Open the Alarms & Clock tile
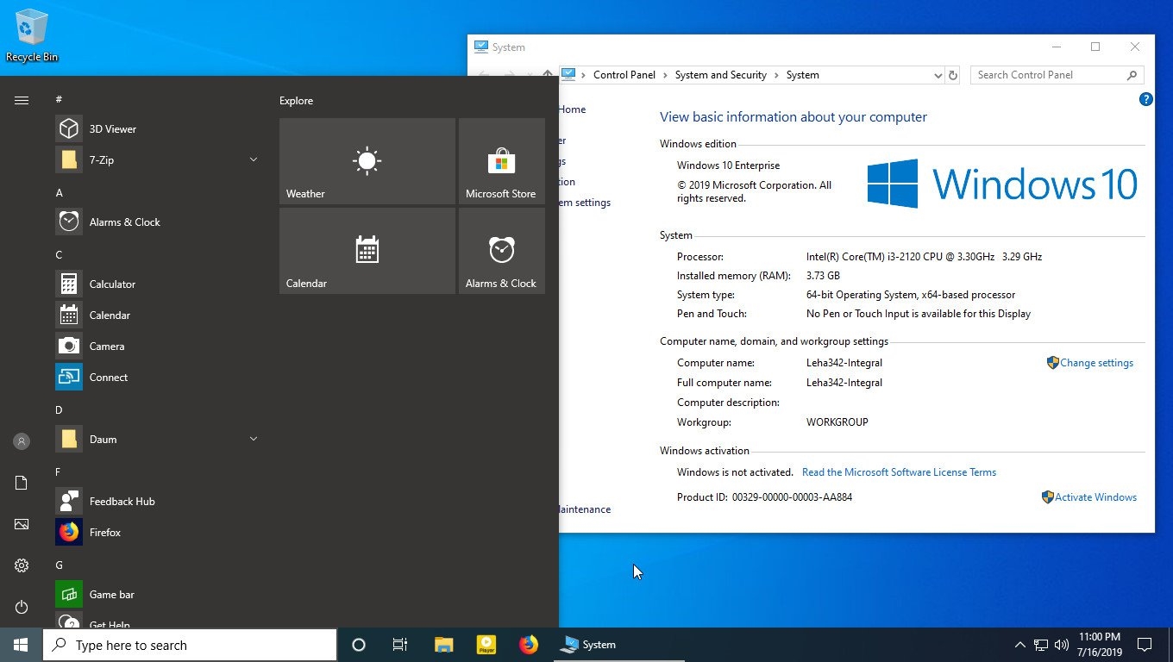Screen dimensions: 1173x662 click(x=502, y=251)
